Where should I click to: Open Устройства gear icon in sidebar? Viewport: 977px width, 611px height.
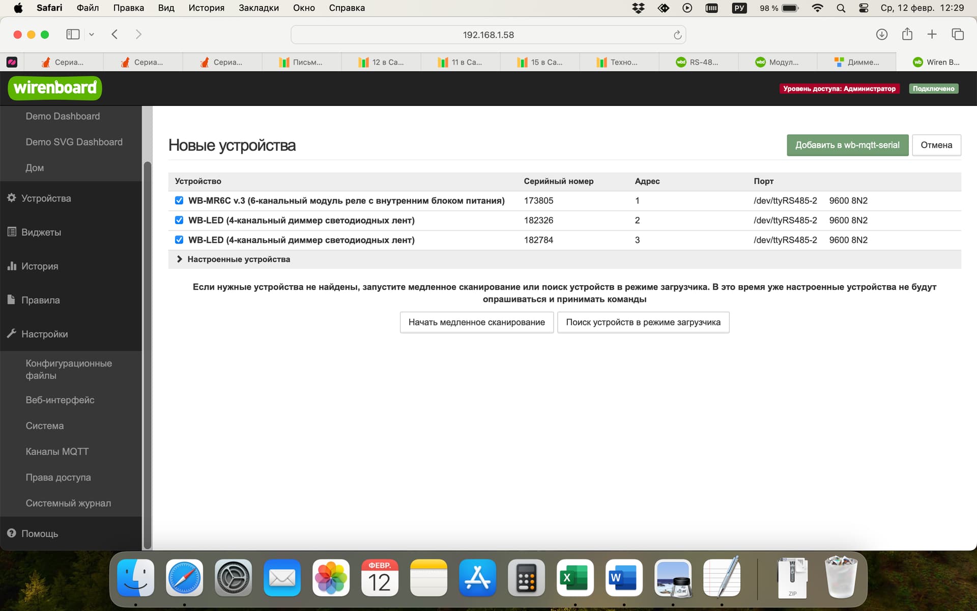point(12,198)
